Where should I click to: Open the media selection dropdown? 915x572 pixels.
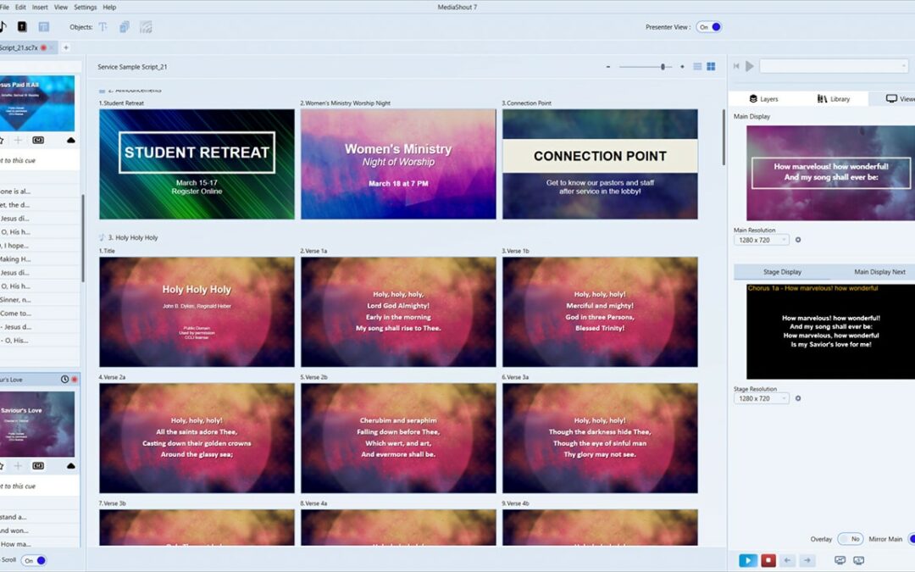pos(834,67)
